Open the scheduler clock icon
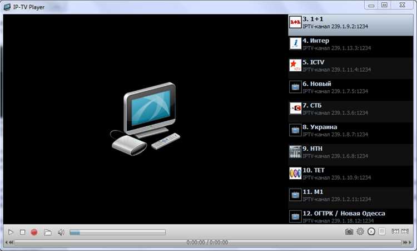Screen dimensions: 417x251 click(371, 232)
